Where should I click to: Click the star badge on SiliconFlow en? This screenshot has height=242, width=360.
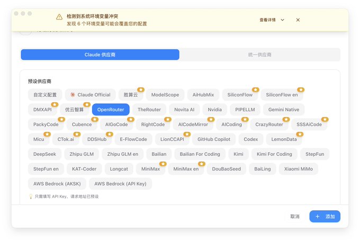pyautogui.click(x=301, y=90)
